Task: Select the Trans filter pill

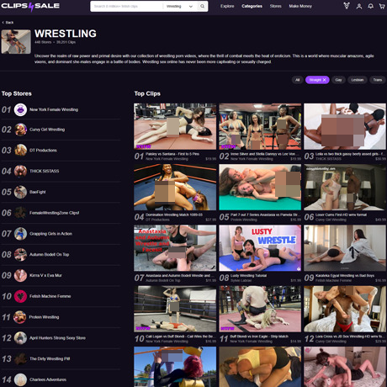Action: [378, 80]
